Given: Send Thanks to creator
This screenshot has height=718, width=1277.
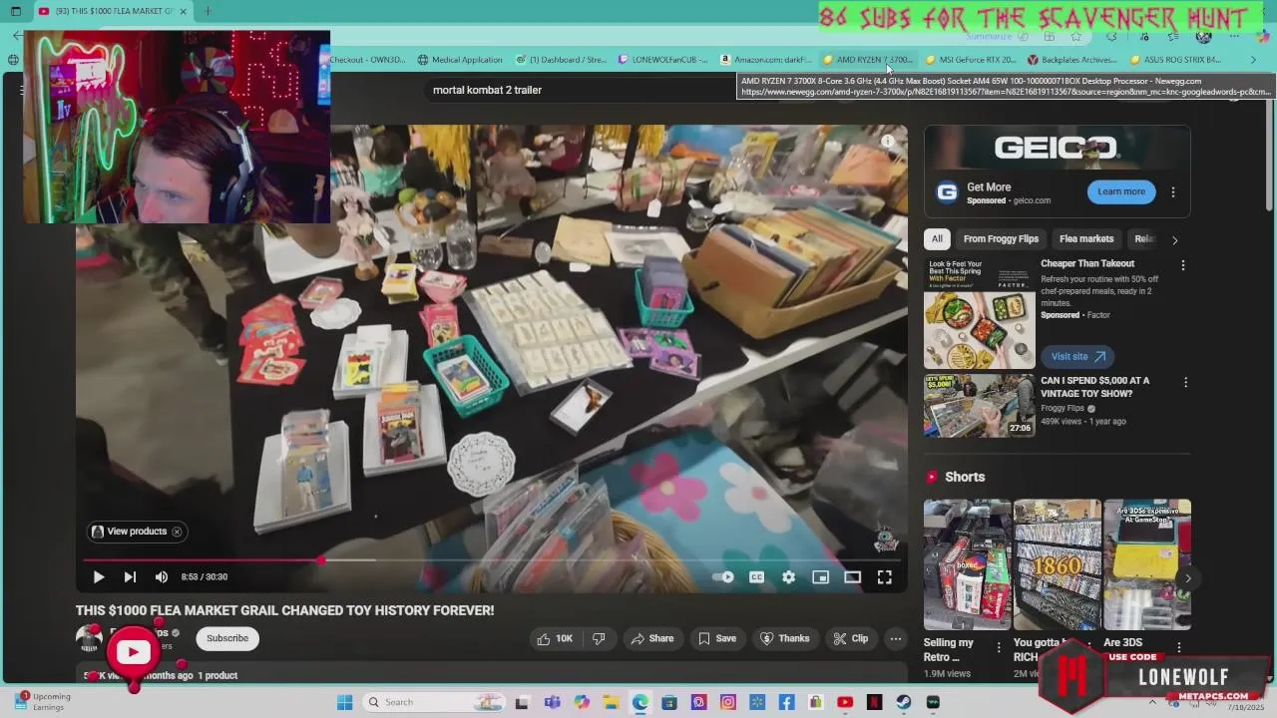Looking at the screenshot, I should click(785, 638).
